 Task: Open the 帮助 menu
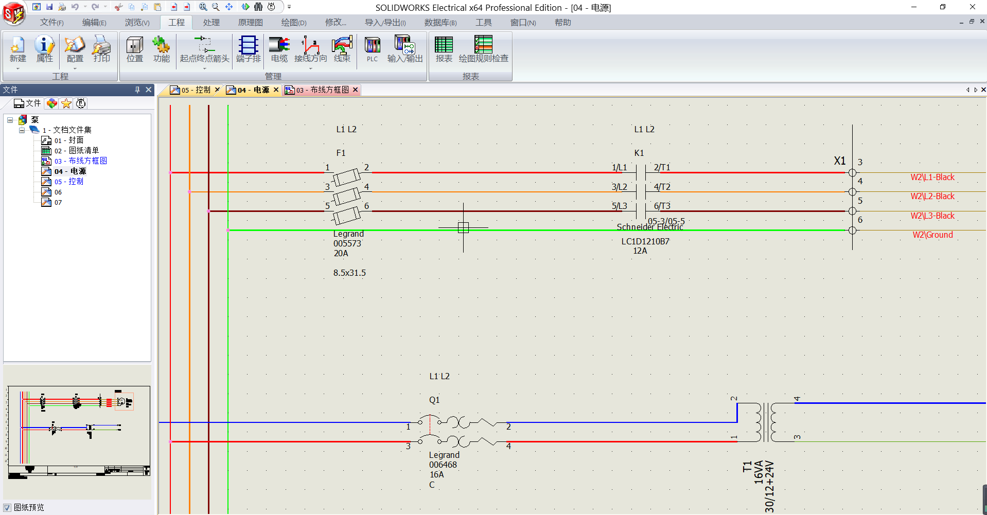(562, 23)
